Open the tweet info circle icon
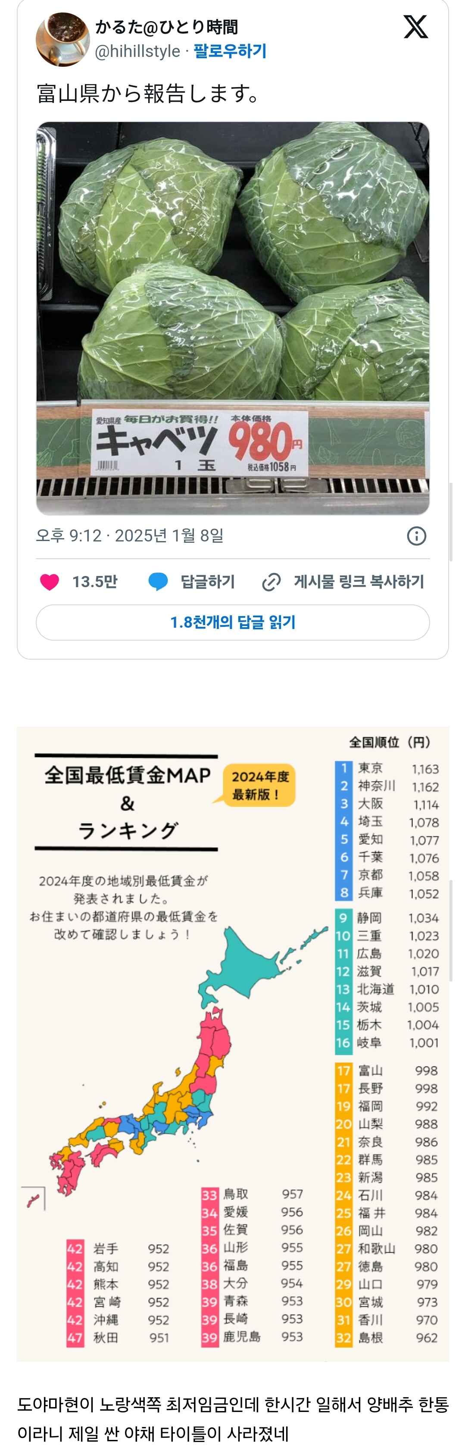This screenshot has width=465, height=1455. point(416,535)
